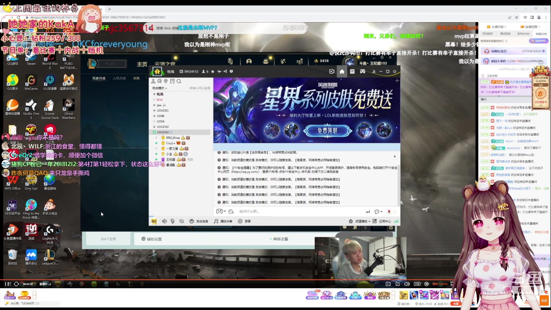Click the person contacts icon above channel list
The height and width of the screenshot is (310, 551).
tap(153, 81)
